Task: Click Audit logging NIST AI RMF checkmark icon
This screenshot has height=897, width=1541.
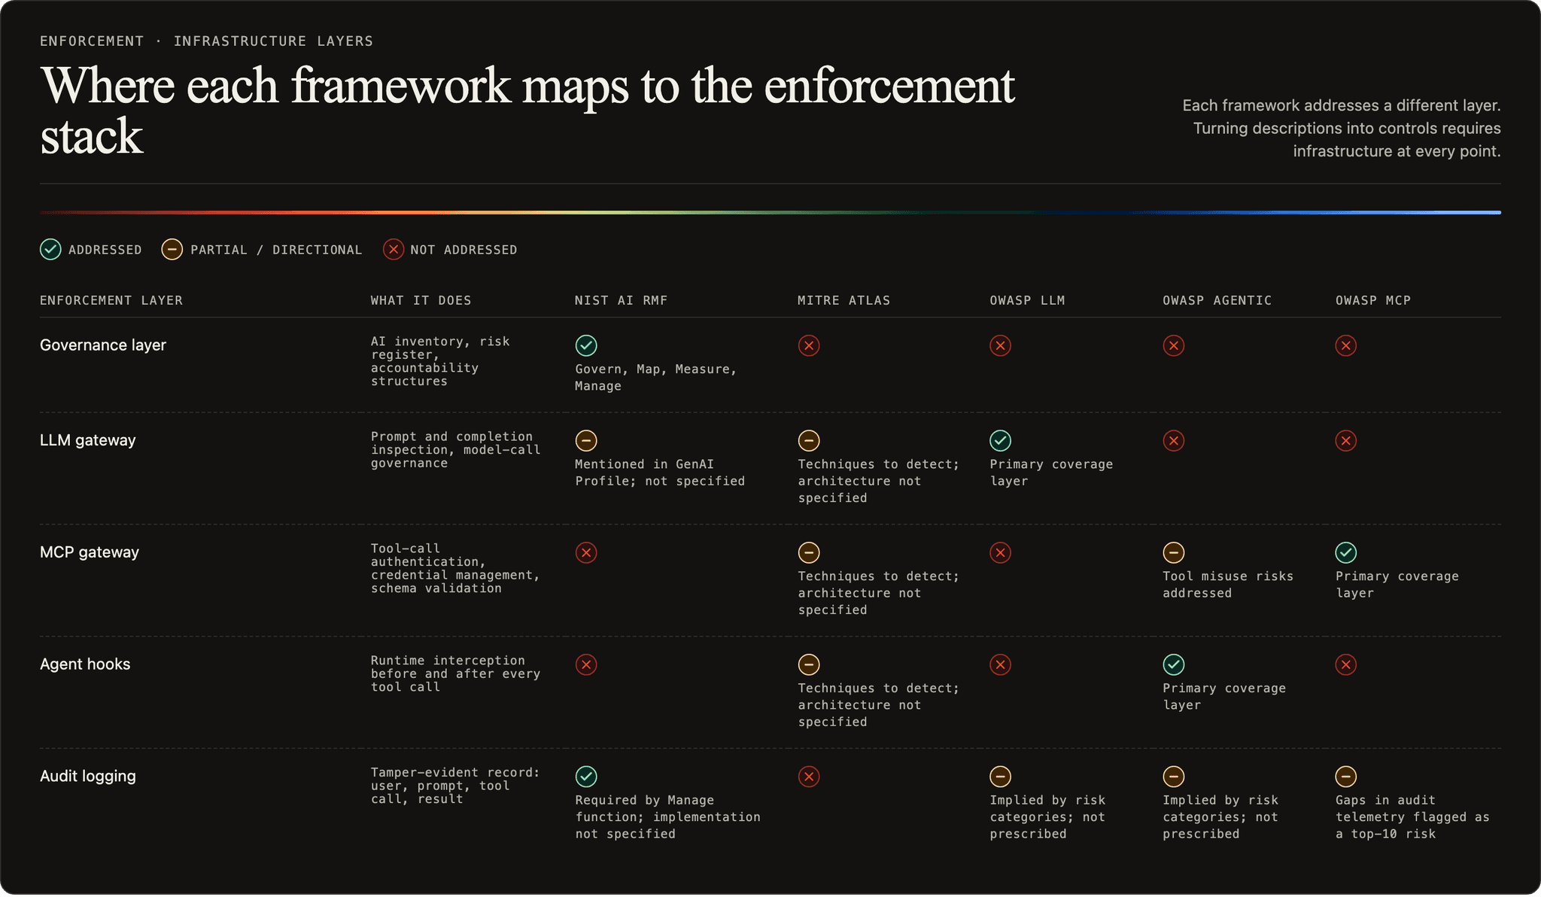Action: click(586, 777)
